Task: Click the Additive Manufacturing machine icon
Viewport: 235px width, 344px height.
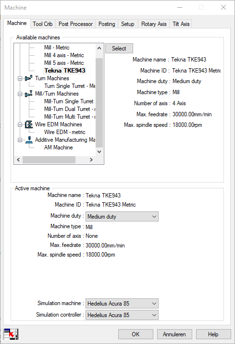Action: tap(28, 140)
